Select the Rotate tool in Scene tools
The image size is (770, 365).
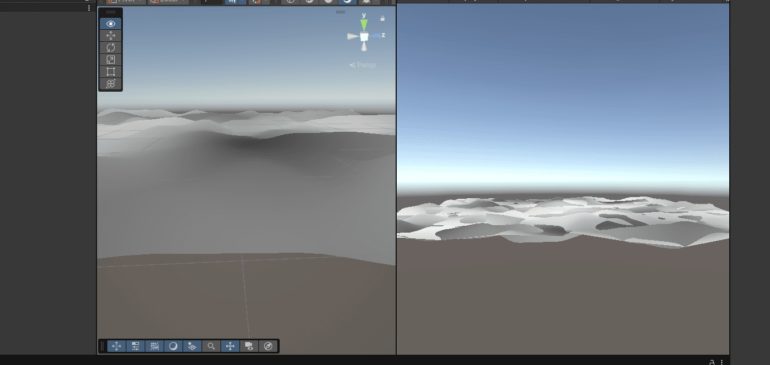tap(111, 48)
